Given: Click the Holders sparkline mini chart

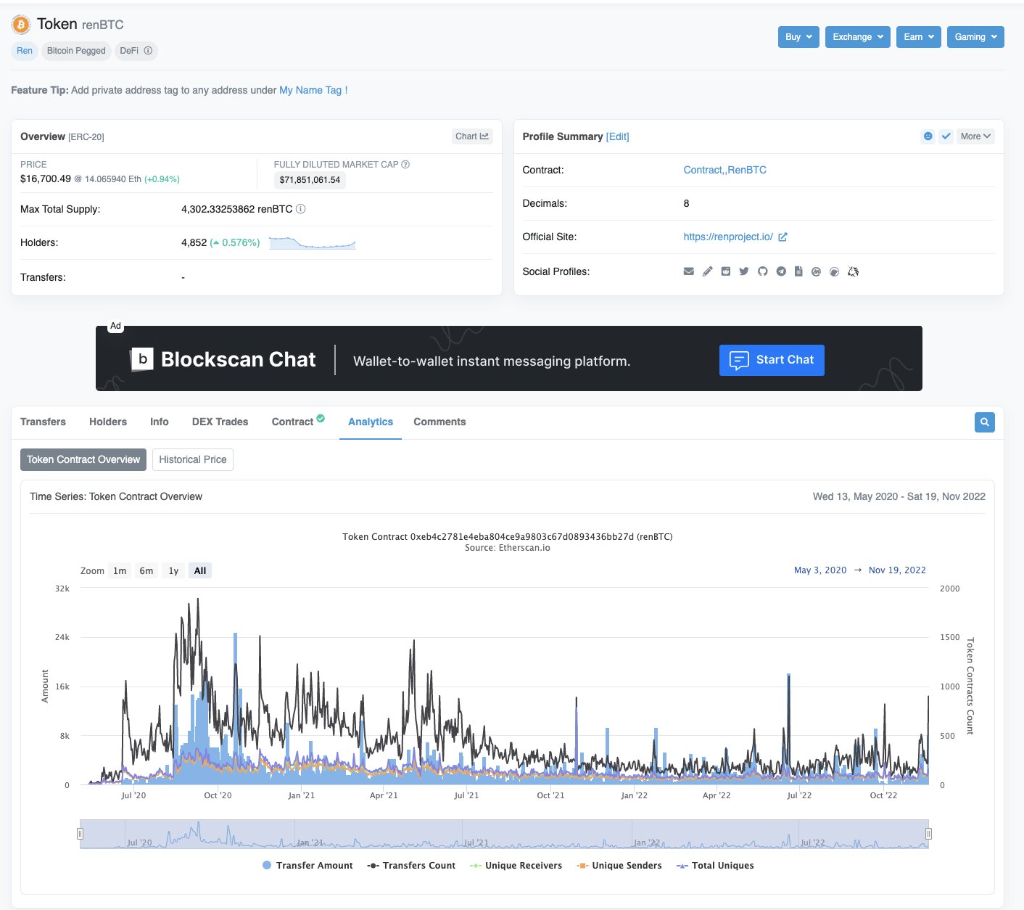Looking at the screenshot, I should (313, 242).
